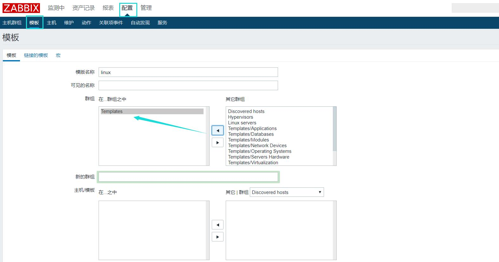Image resolution: width=499 pixels, height=262 pixels.
Task: Move selected group left into 在...群组之中
Action: [x=217, y=130]
